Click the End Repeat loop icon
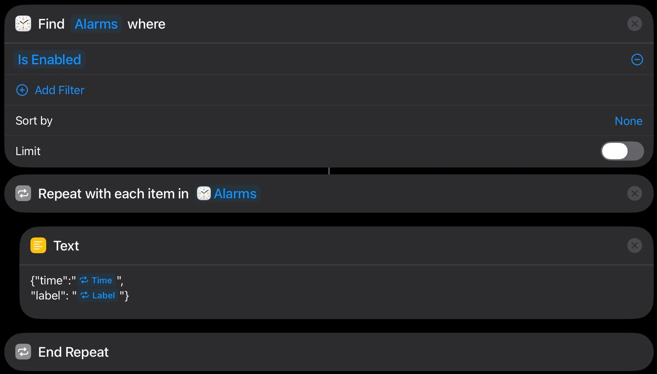 point(23,352)
